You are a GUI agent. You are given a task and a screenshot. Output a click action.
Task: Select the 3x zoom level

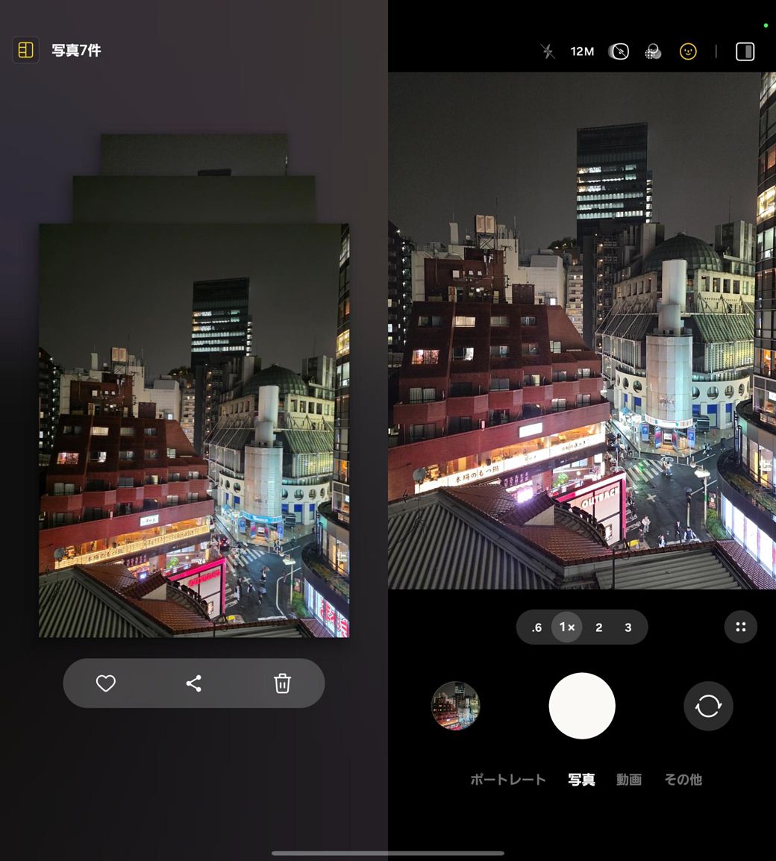[628, 627]
